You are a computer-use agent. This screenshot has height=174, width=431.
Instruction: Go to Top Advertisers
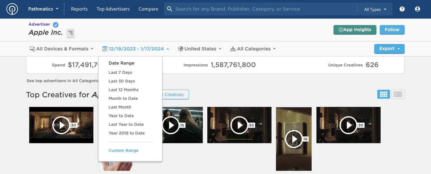click(x=113, y=9)
